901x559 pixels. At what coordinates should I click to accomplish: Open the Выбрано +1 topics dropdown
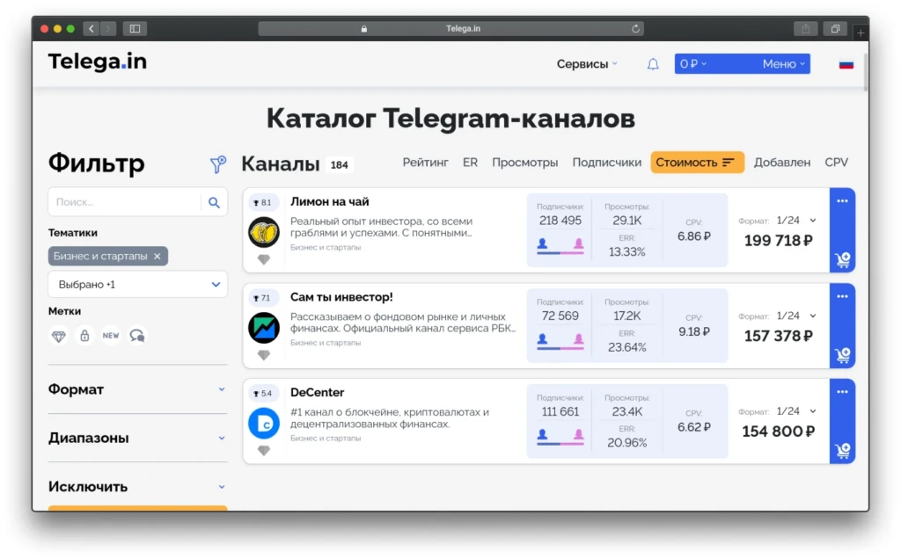tap(137, 284)
